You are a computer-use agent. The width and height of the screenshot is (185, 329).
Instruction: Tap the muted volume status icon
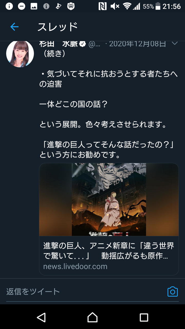pos(115,6)
